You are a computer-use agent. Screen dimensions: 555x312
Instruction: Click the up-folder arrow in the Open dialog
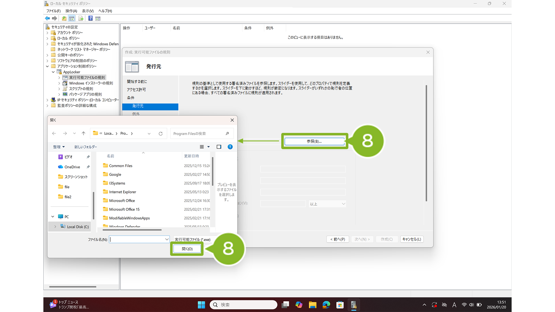pos(83,134)
